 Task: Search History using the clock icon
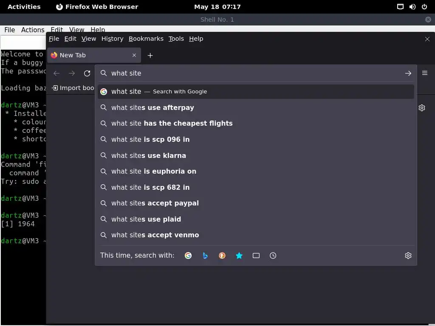[x=273, y=255]
